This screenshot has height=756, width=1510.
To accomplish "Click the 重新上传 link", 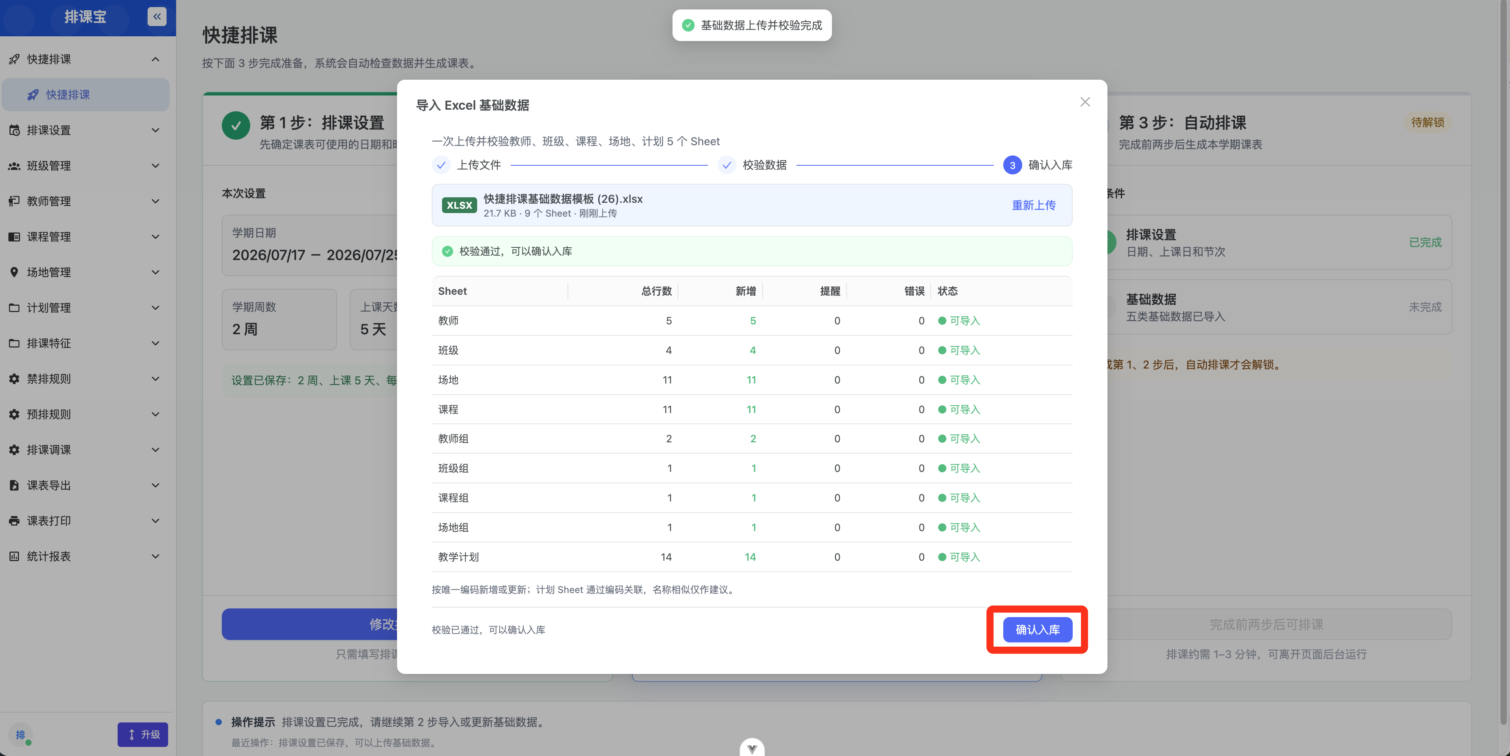I will point(1033,205).
